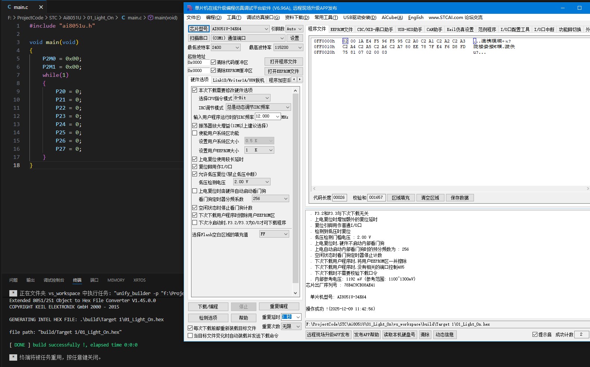The height and width of the screenshot is (367, 590).
Task: Click the 打开程序文件 open program file button
Action: (283, 62)
